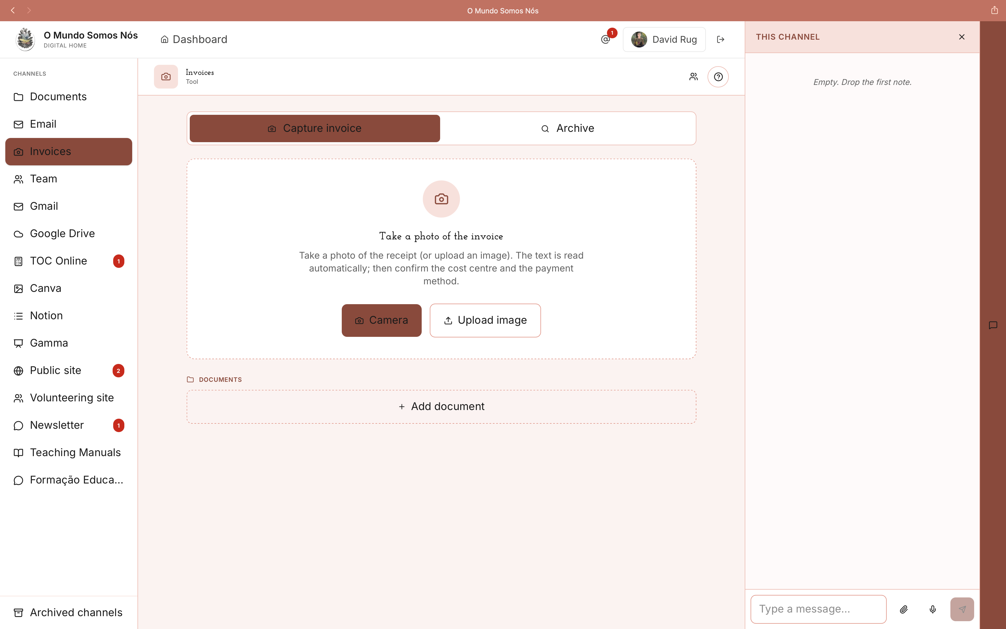This screenshot has height=629, width=1006.
Task: Click the Archived channels box icon
Action: [x=18, y=613]
